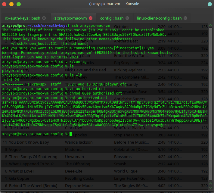
Task: Click the yellow minimize window button
Action: pos(11,4)
